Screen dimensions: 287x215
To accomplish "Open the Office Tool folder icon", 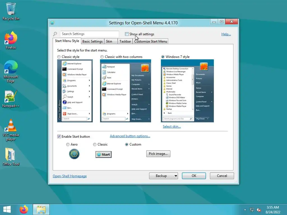I will 11,156.
